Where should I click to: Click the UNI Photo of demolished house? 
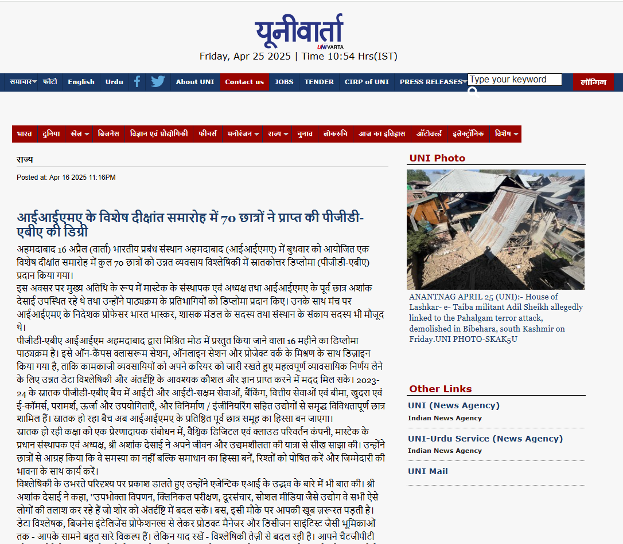(496, 229)
